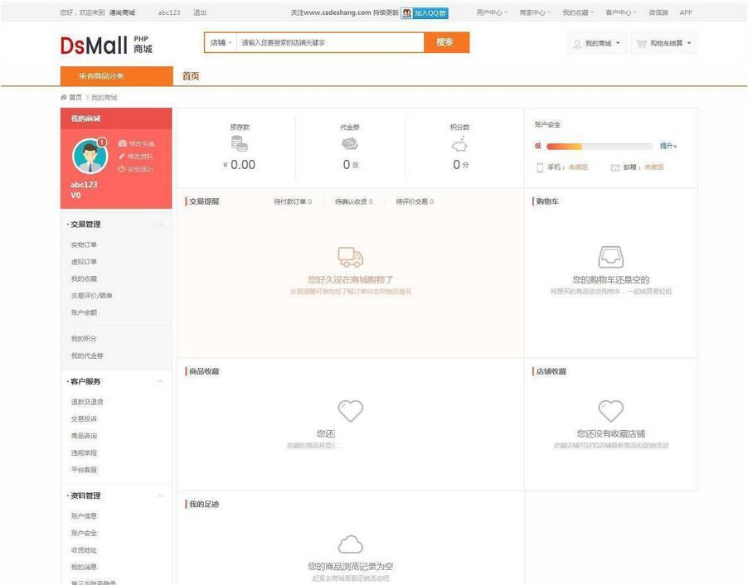Click the camera icon to change avatar
This screenshot has width=748, height=585.
[123, 143]
